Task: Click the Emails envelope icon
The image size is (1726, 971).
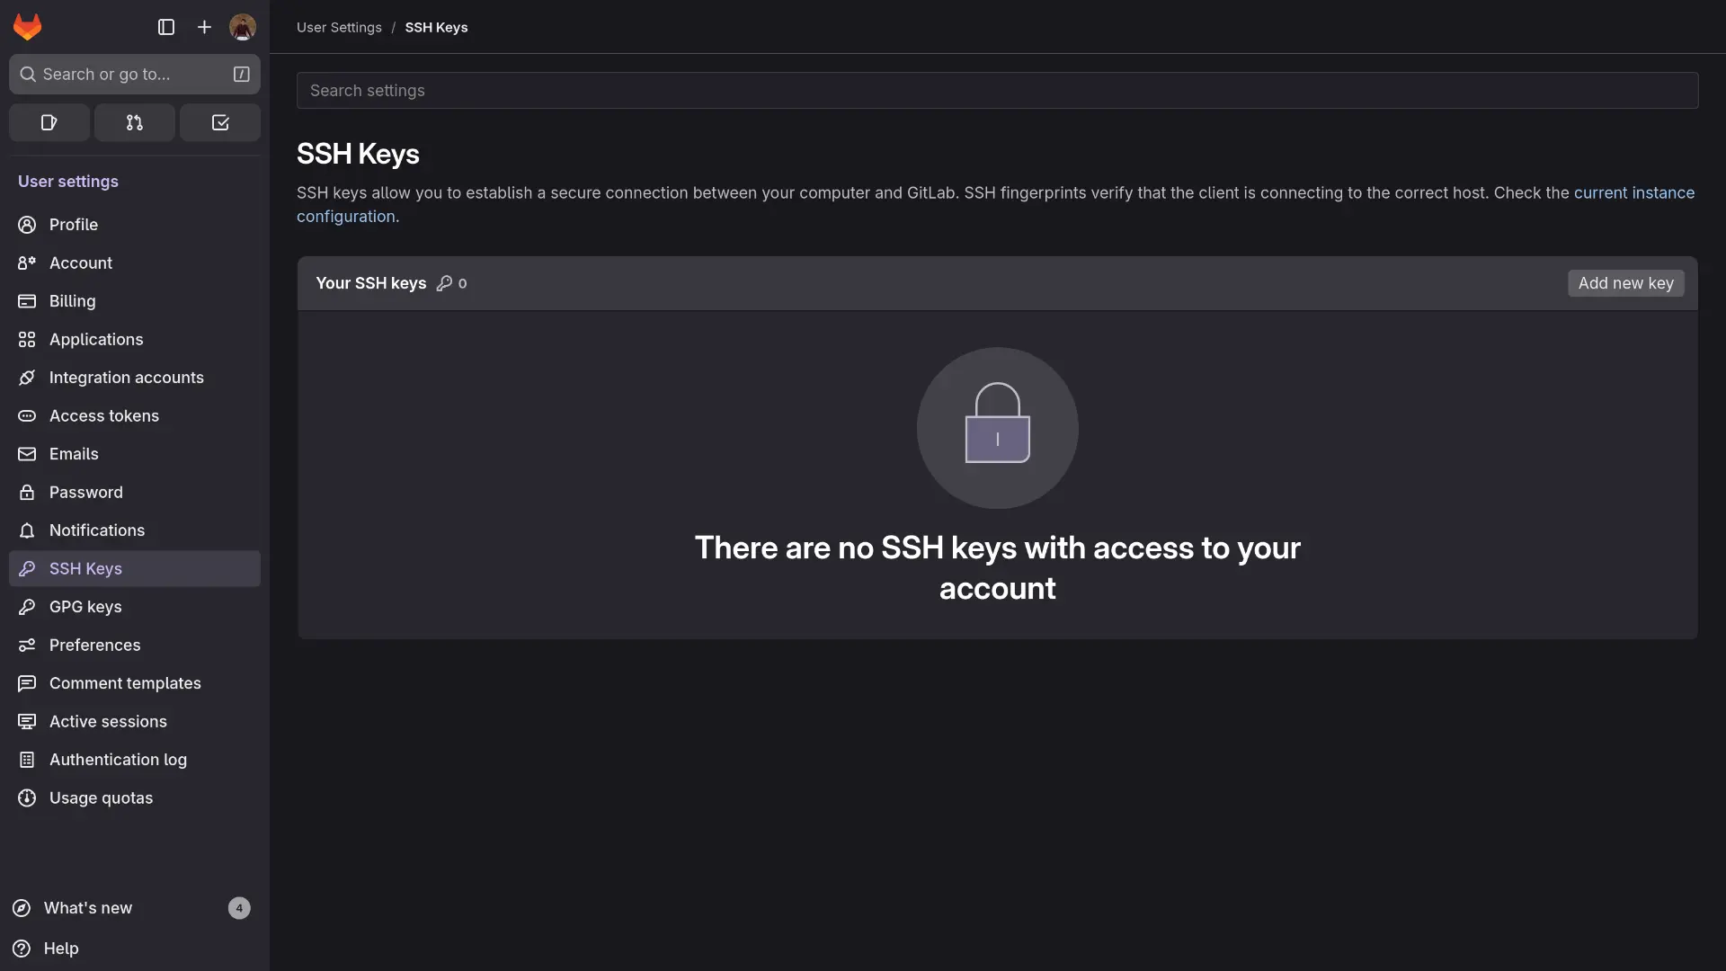Action: tap(27, 454)
